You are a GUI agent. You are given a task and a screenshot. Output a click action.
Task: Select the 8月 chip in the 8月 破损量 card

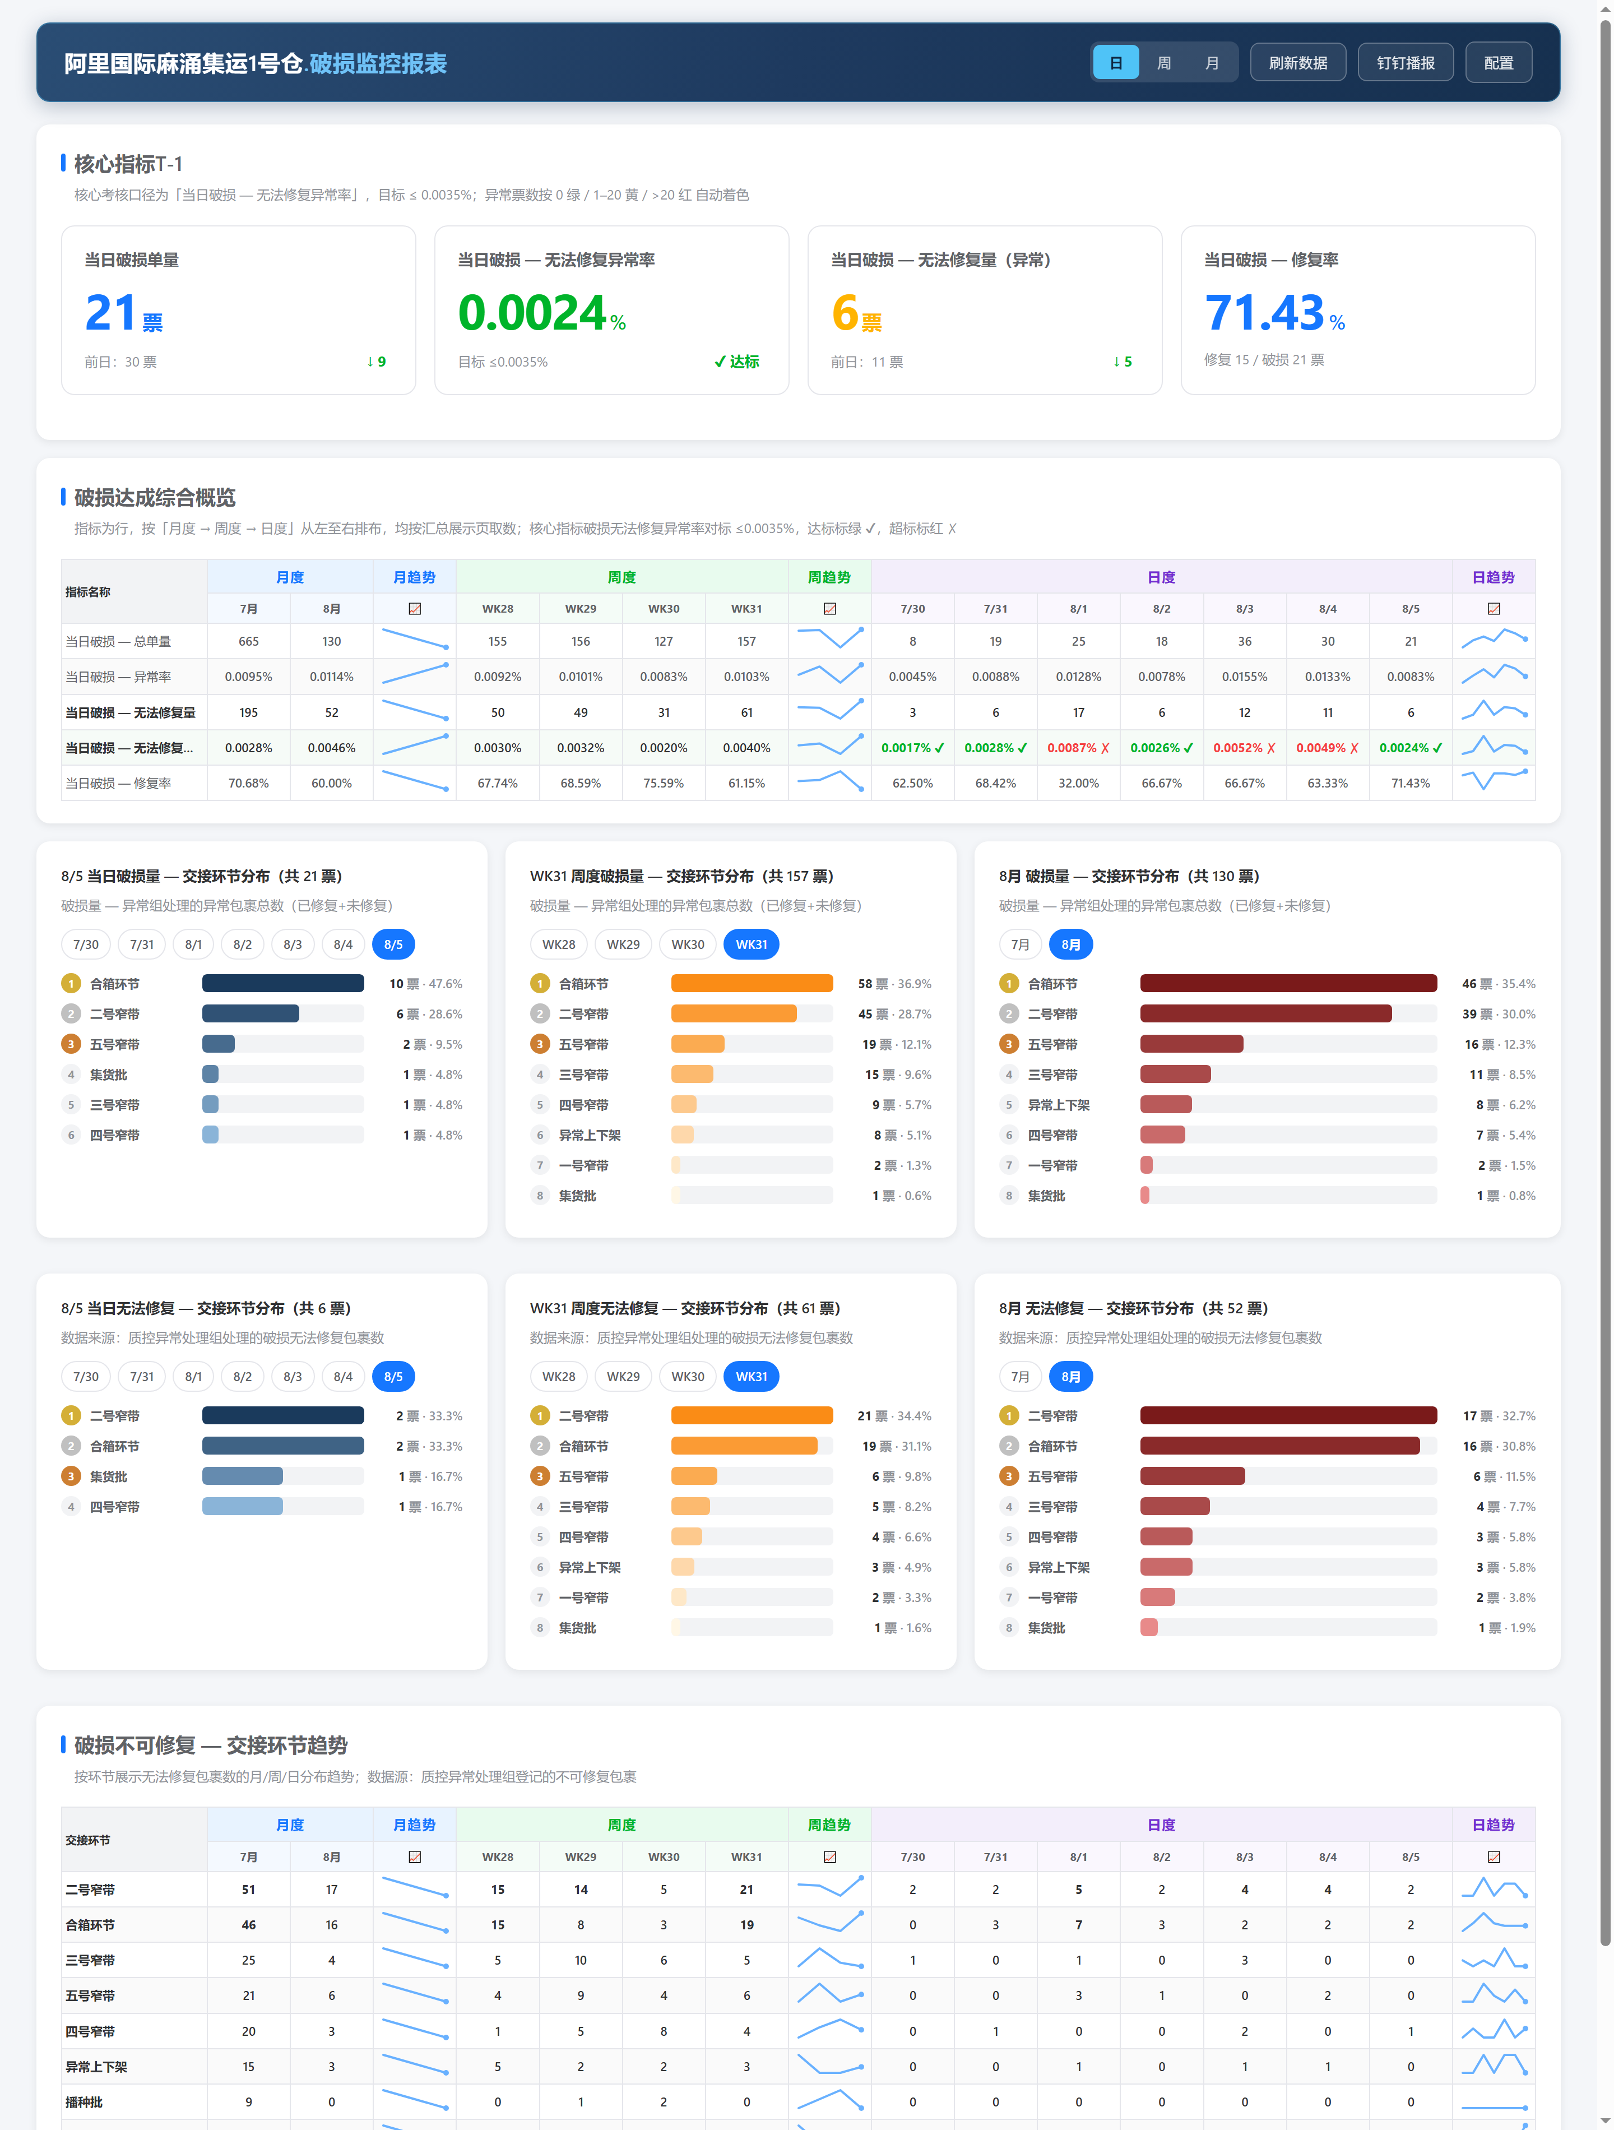pos(1071,944)
